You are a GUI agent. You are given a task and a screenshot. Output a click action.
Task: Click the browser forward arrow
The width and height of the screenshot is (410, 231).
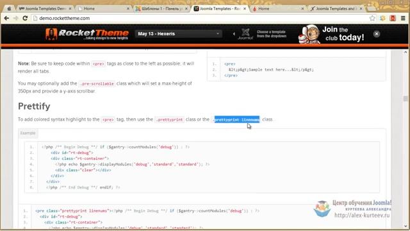click(x=15, y=18)
